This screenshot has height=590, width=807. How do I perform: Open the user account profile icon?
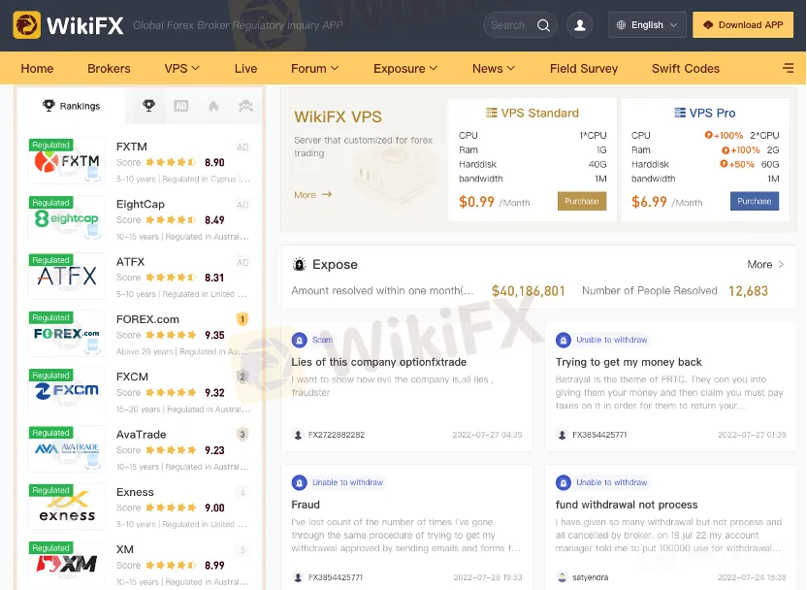(x=579, y=24)
